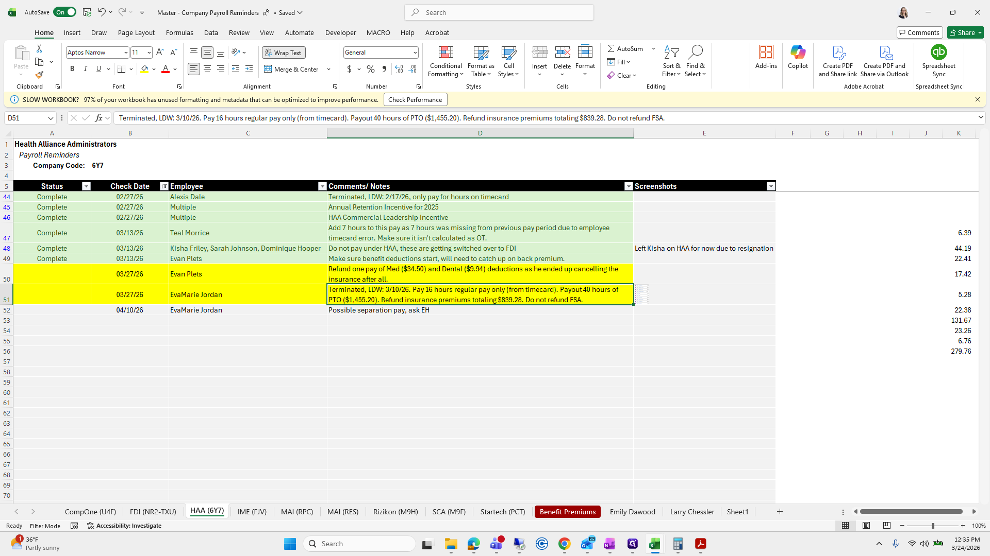
Task: Switch to Page Break Preview view
Action: click(886, 526)
